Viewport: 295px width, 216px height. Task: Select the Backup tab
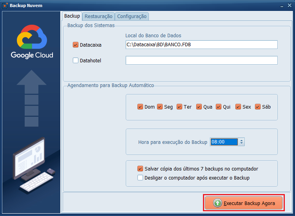[72, 16]
